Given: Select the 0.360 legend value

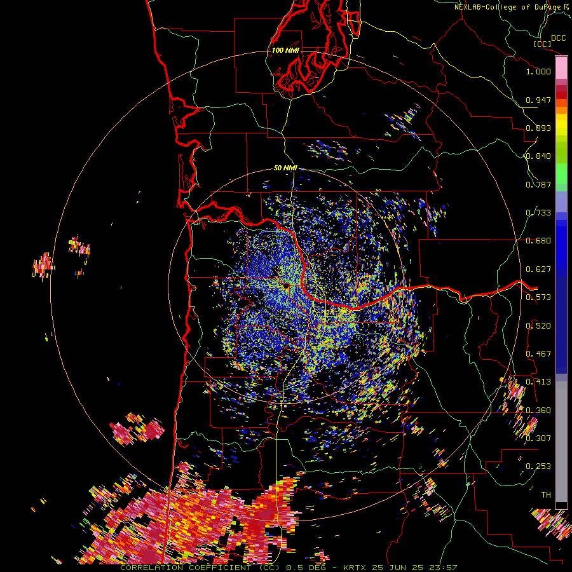Looking at the screenshot, I should [x=538, y=411].
